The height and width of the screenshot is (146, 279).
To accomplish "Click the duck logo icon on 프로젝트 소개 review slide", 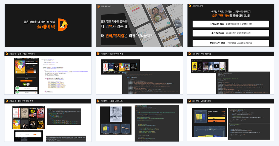I will [x=99, y=6].
